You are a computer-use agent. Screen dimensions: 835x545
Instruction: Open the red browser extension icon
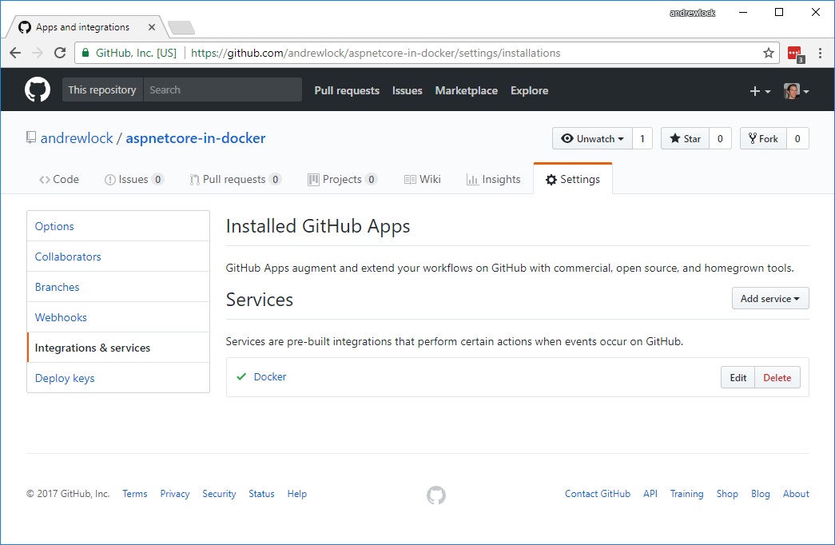[x=795, y=54]
